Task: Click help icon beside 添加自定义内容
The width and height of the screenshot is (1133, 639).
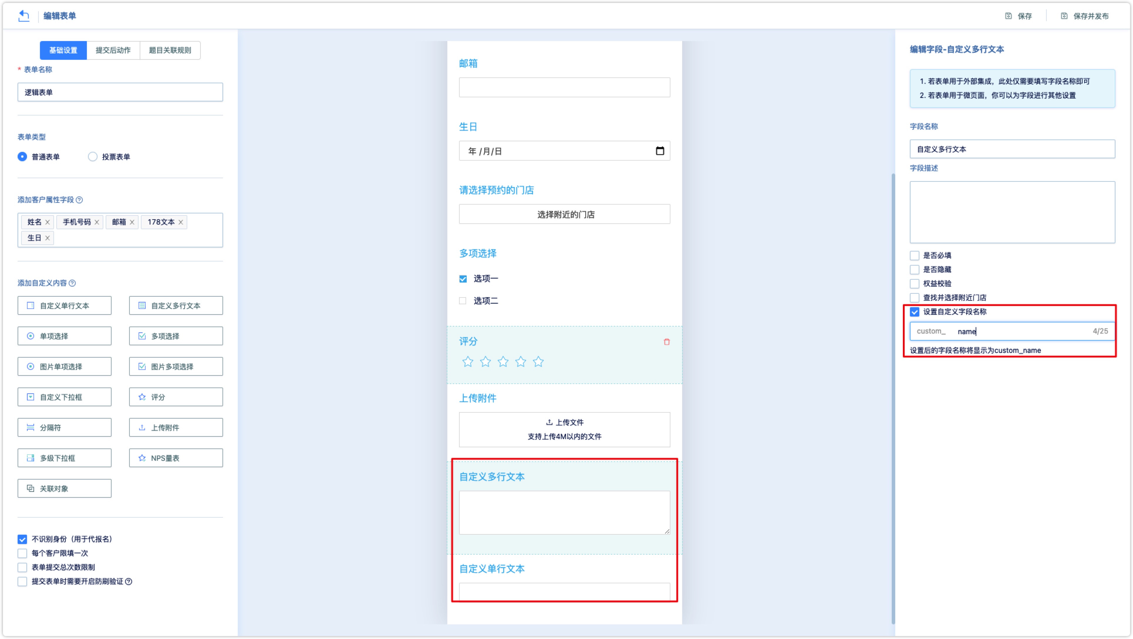Action: coord(73,283)
